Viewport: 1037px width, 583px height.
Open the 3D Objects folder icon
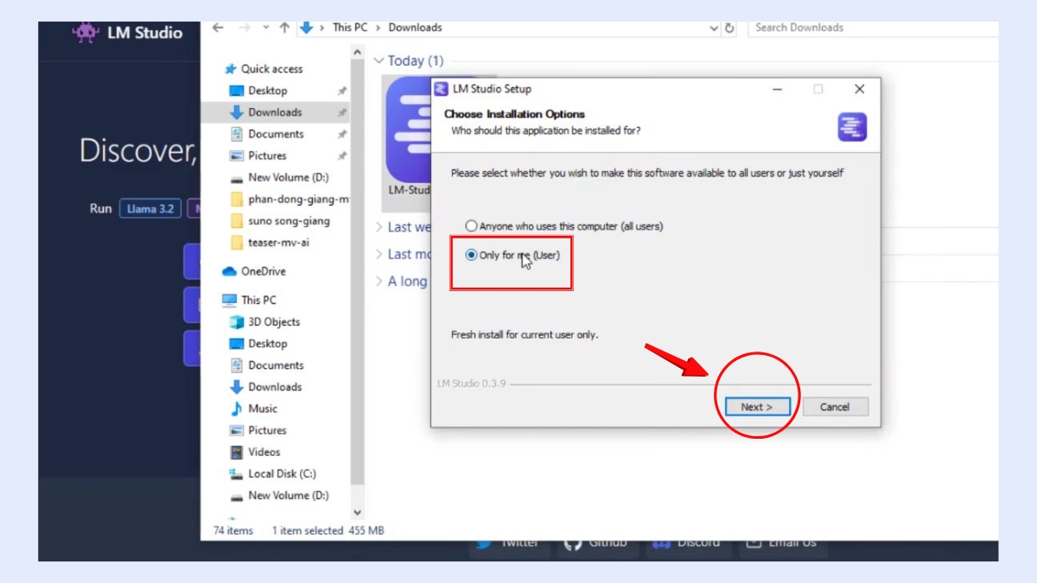coord(236,322)
